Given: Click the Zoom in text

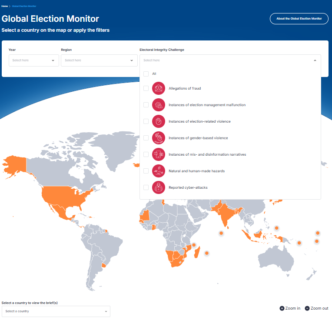Looking at the screenshot, I should (x=293, y=308).
